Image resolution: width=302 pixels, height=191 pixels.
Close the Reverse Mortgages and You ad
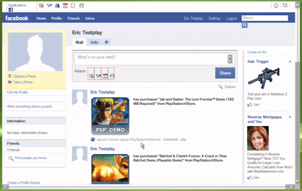tap(290, 117)
